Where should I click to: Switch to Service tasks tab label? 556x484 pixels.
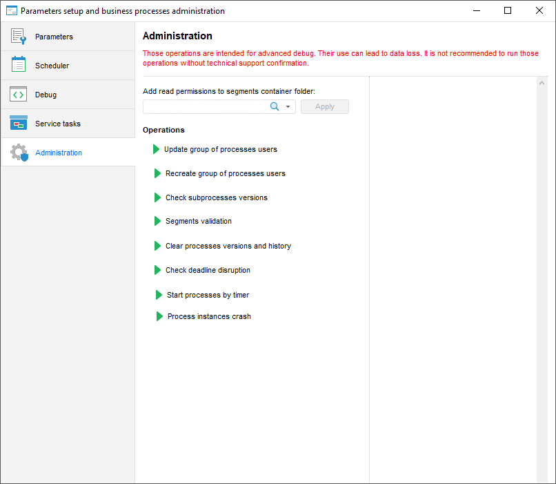coord(58,124)
